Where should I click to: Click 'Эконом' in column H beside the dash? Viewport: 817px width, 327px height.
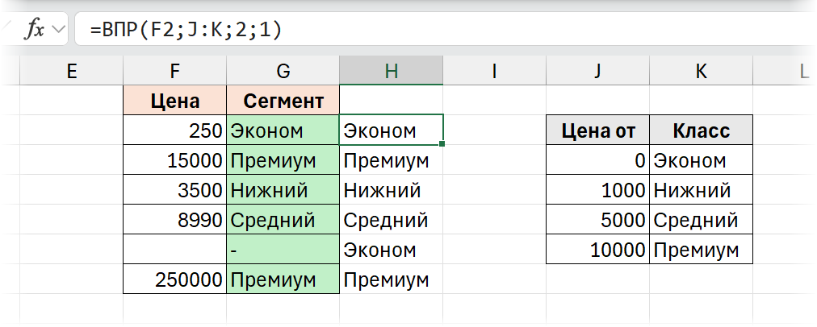pos(392,250)
